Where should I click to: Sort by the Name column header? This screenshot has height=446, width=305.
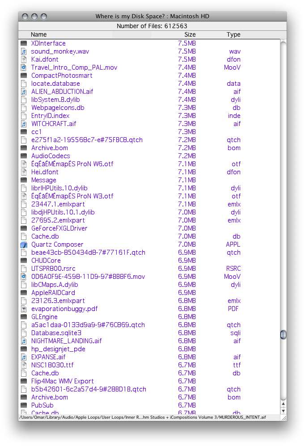click(39, 35)
